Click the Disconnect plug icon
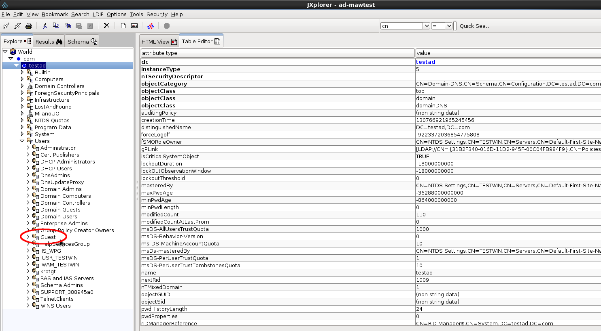Image resolution: width=601 pixels, height=331 pixels. pos(17,26)
